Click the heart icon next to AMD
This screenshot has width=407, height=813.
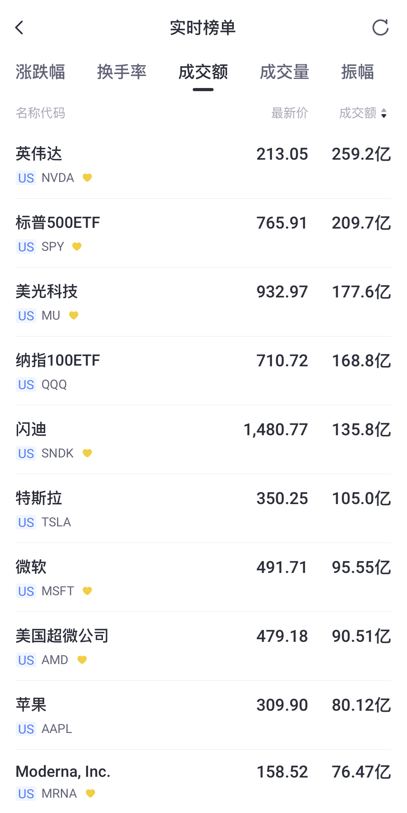click(82, 660)
